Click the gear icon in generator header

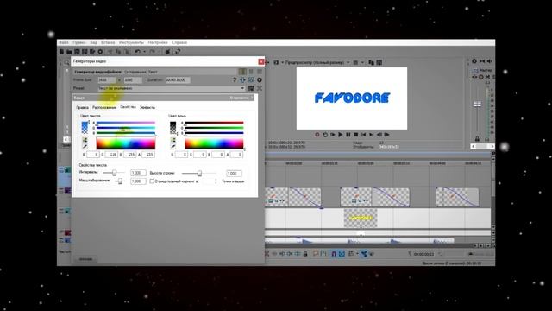tap(260, 80)
